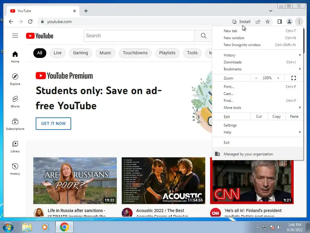Image resolution: width=310 pixels, height=233 pixels.
Task: Click the search magnifier button
Action: [x=203, y=36]
